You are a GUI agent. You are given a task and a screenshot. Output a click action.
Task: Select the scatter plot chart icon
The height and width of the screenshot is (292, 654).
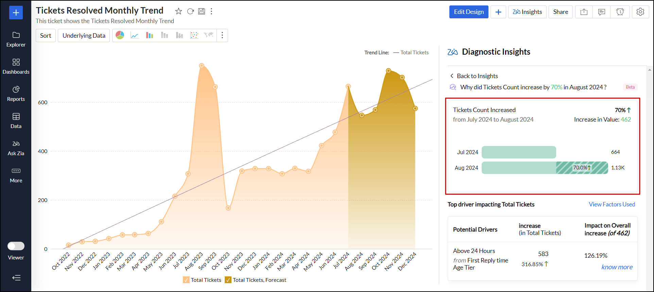[194, 35]
